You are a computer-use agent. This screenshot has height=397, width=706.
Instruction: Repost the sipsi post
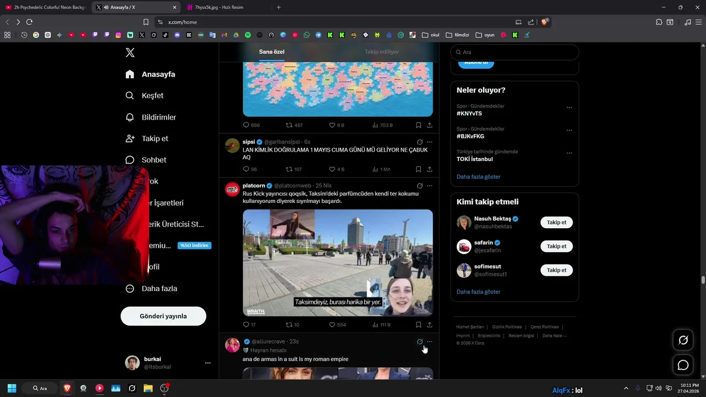pyautogui.click(x=294, y=169)
